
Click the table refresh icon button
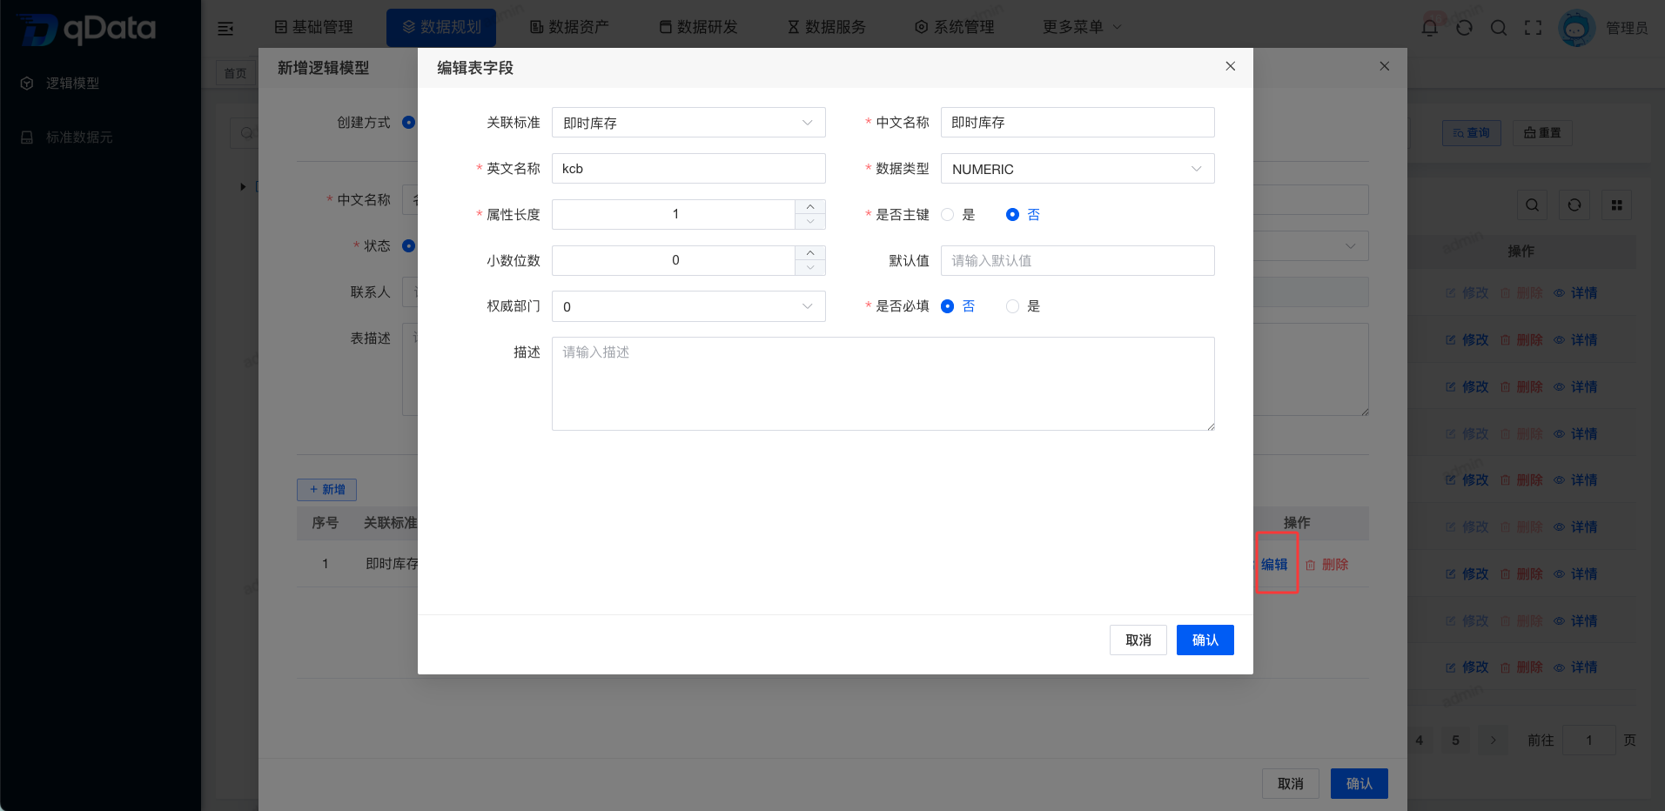1574,205
